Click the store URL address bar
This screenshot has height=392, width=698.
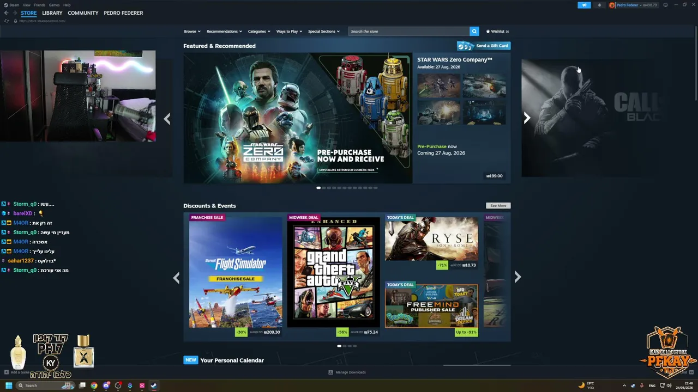pos(42,21)
